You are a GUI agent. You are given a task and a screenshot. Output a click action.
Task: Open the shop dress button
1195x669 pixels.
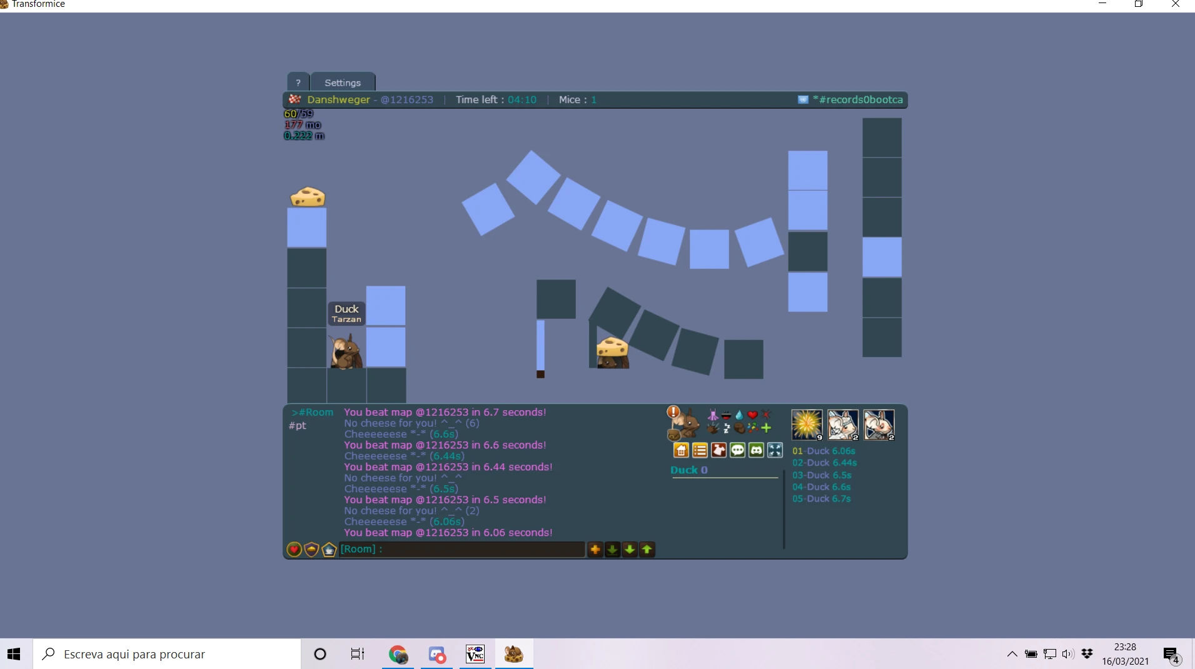pyautogui.click(x=719, y=450)
